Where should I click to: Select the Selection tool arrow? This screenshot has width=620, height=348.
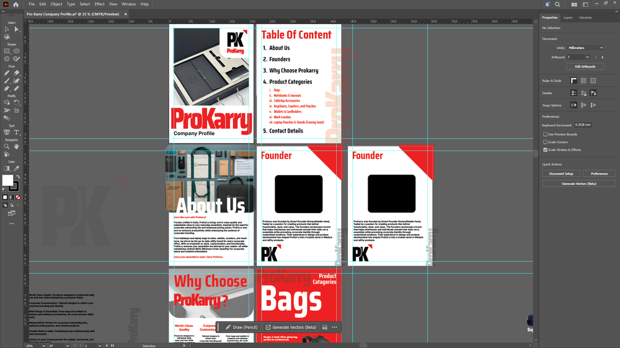click(x=7, y=29)
